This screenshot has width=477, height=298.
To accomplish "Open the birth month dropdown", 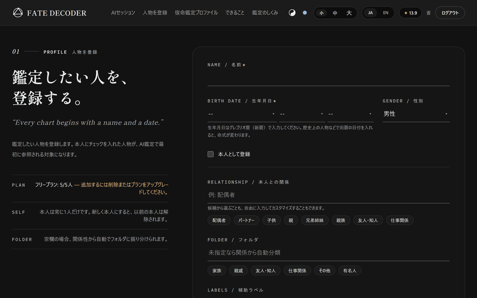I will (302, 114).
